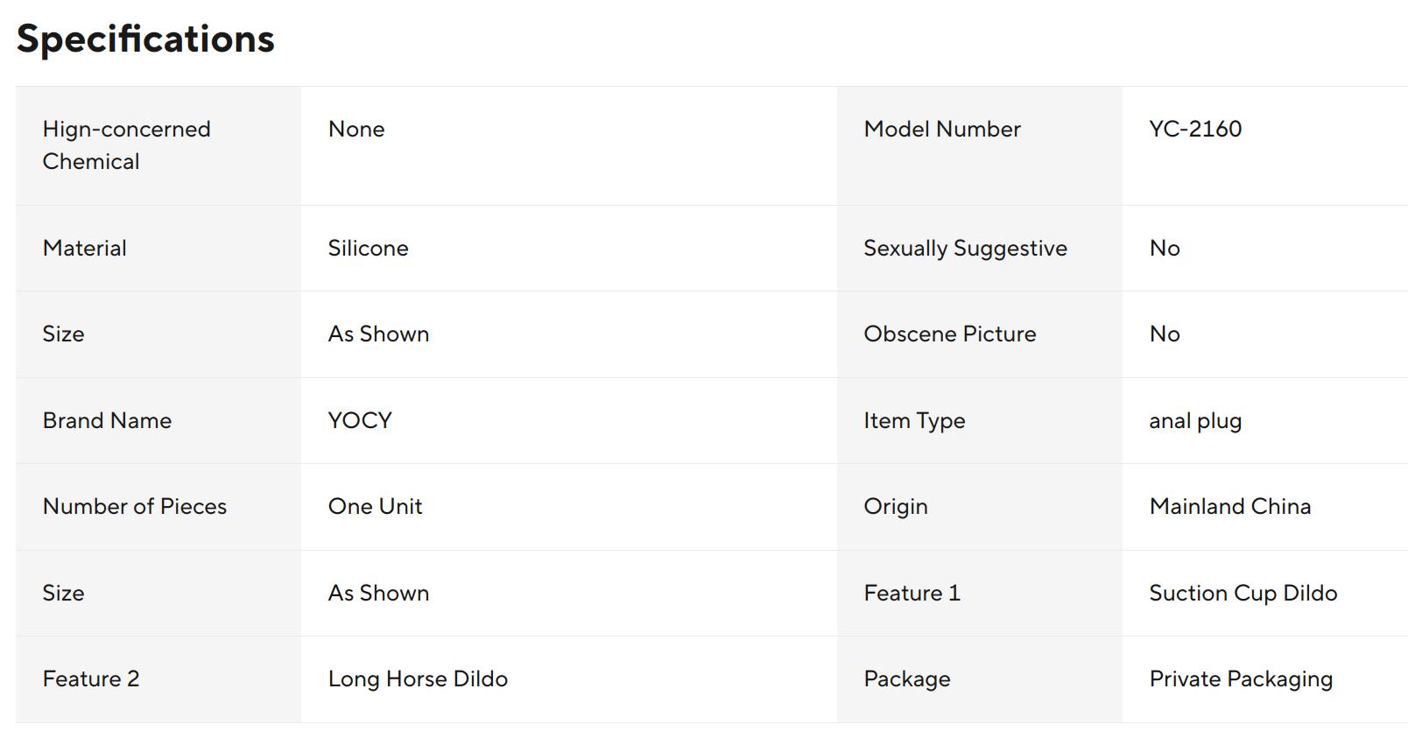
Task: Click the Sexually Suggestive label
Action: pyautogui.click(x=966, y=249)
